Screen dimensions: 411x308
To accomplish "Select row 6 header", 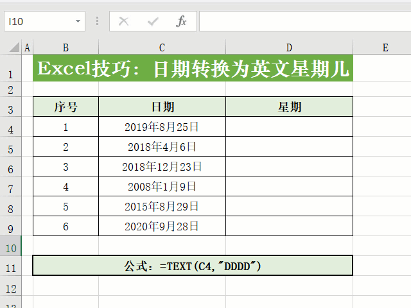I will pyautogui.click(x=10, y=167).
